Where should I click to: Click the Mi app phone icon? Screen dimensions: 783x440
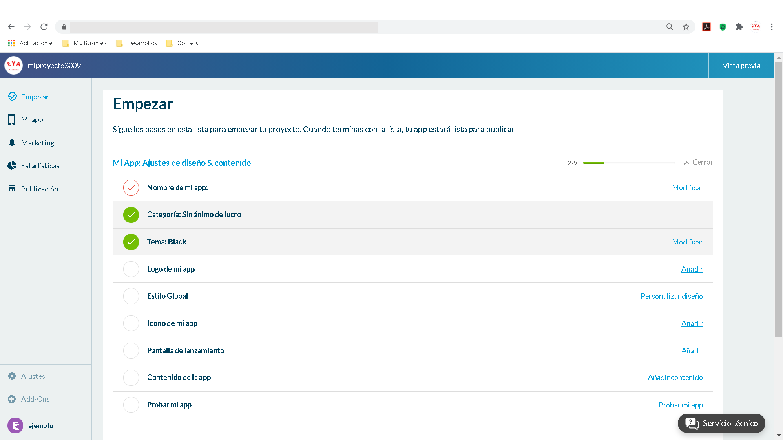(12, 119)
